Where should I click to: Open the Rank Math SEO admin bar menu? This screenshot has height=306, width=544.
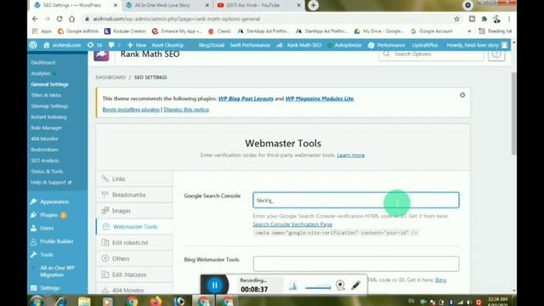(298, 45)
